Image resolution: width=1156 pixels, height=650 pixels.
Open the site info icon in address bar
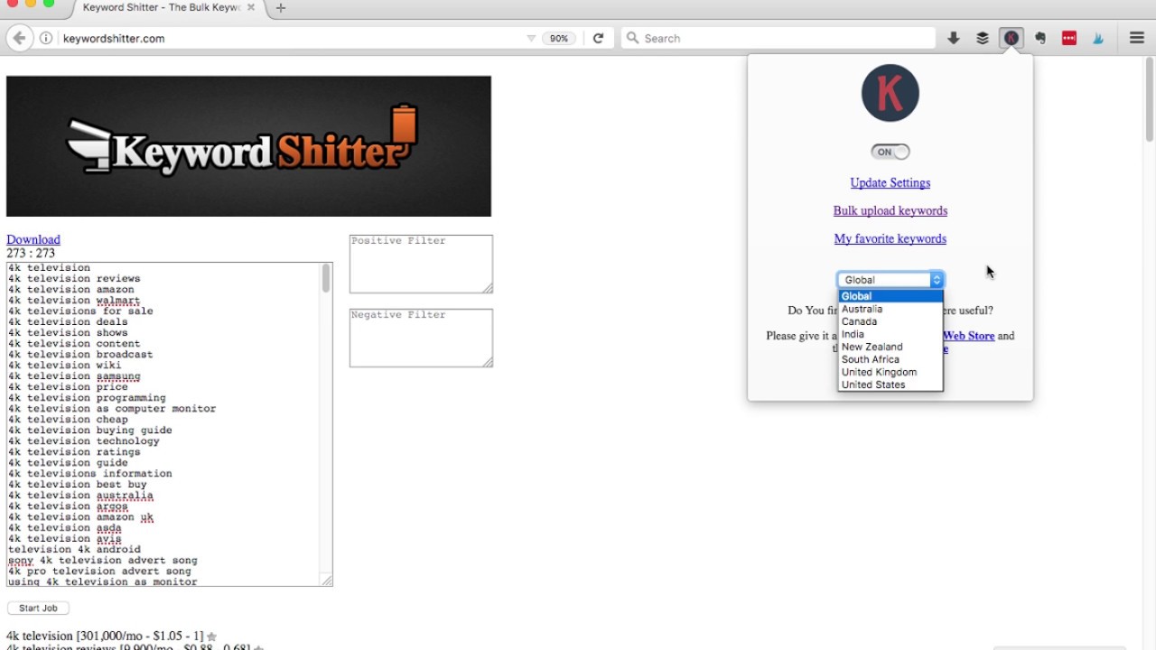(x=45, y=38)
